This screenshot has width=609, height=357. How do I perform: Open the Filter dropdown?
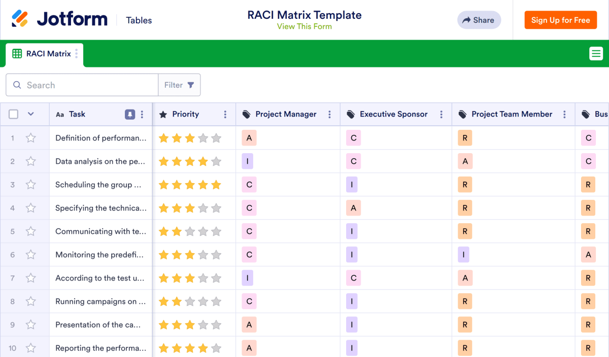[179, 85]
